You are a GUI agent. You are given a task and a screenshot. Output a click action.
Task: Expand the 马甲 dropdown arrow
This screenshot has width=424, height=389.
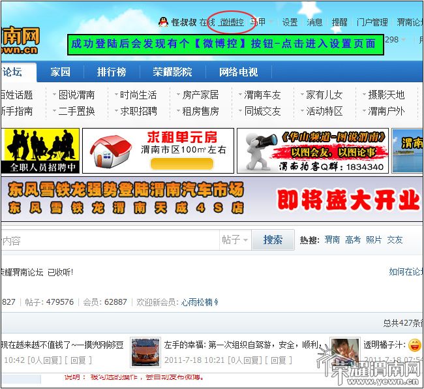click(271, 22)
